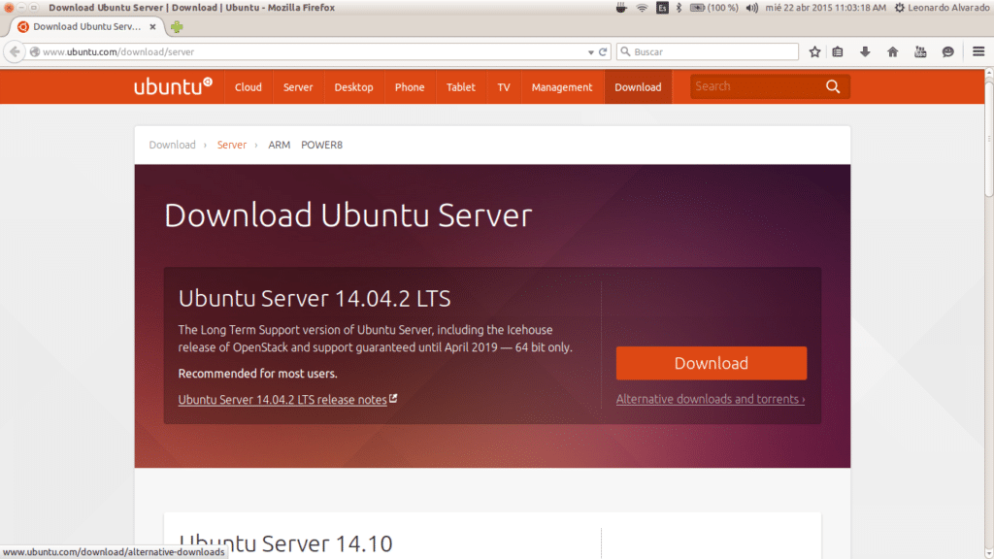Submit site search with magnifier icon
The height and width of the screenshot is (559, 994).
click(x=833, y=86)
